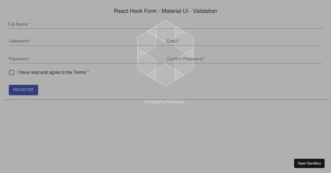331x173 pixels.
Task: Open the sandbox via Open Sandbox button
Action: point(309,163)
